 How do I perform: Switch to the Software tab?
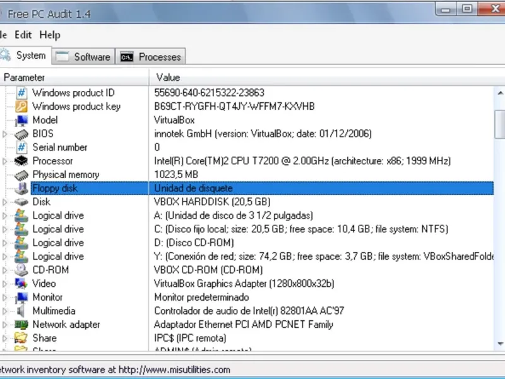83,57
